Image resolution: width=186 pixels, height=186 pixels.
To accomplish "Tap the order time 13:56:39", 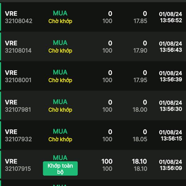I will pyautogui.click(x=170, y=79).
